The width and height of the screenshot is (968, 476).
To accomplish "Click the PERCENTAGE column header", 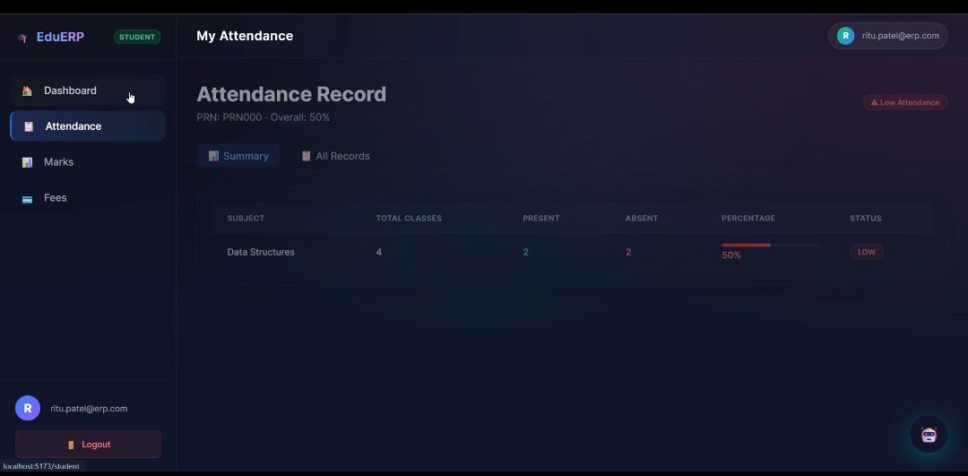I will pyautogui.click(x=748, y=219).
